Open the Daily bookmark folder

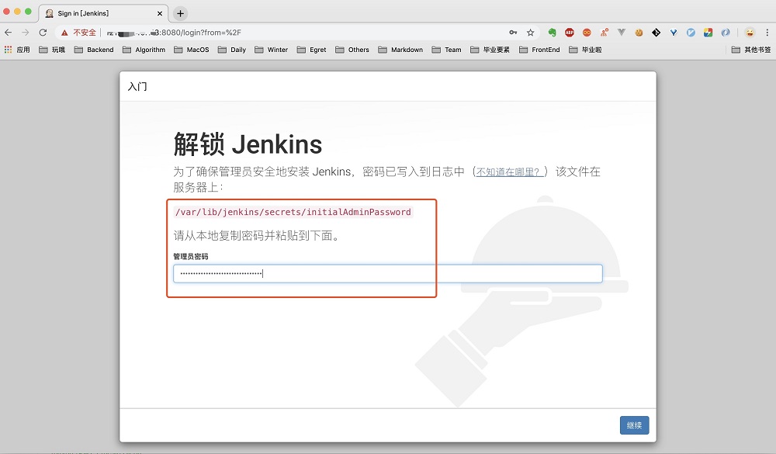point(232,50)
